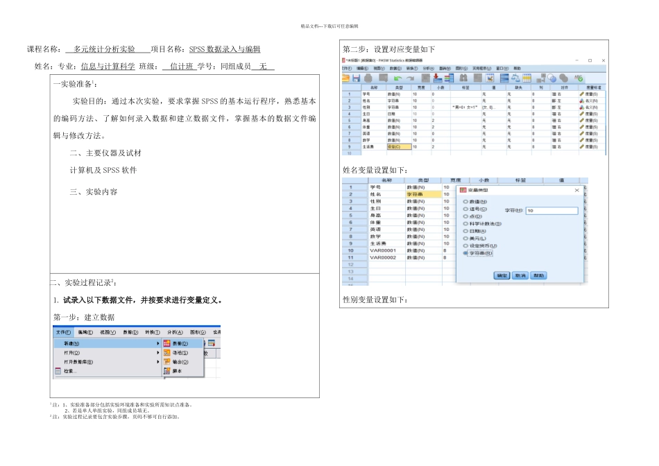The height and width of the screenshot is (466, 659).
Task: Click the 帮助 button in variable type dialog
Action: coord(538,276)
